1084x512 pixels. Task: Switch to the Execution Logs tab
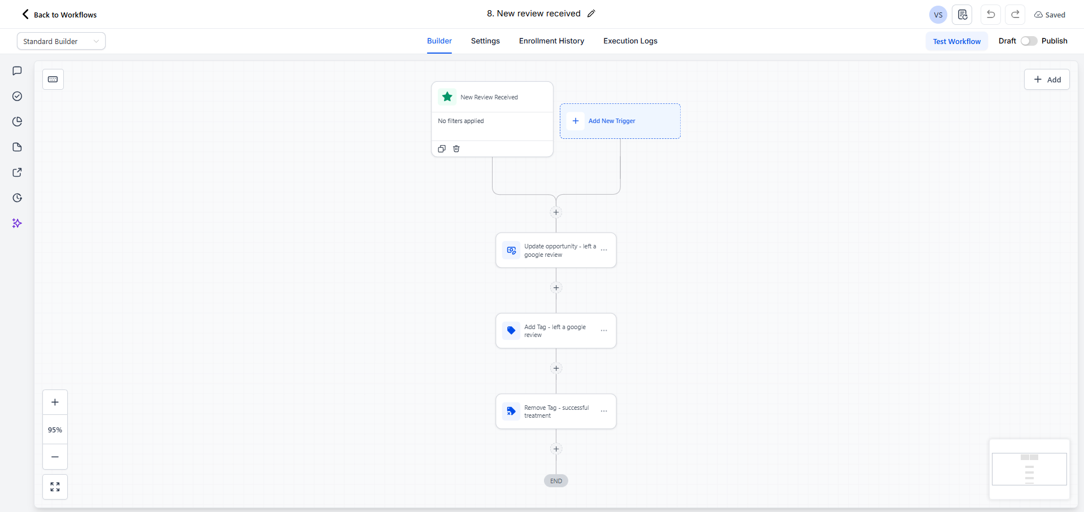click(x=630, y=41)
